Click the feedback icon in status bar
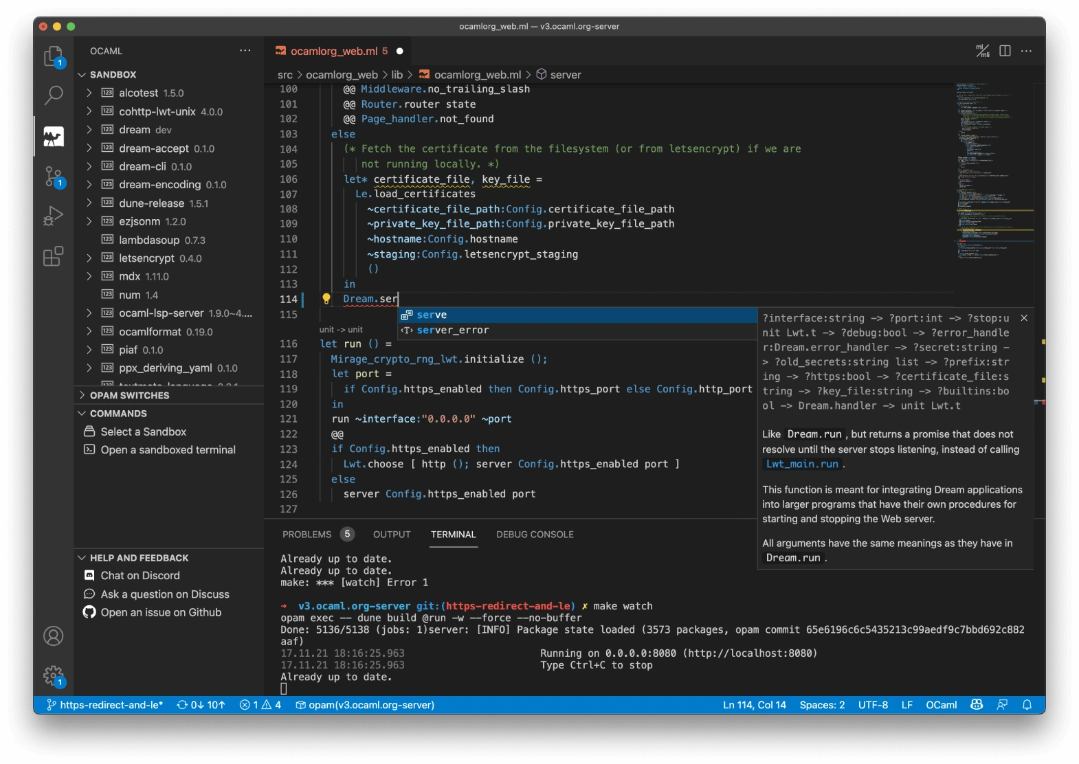The width and height of the screenshot is (1079, 764). [1002, 705]
